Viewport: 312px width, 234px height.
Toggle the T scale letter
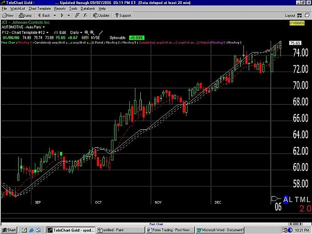pyautogui.click(x=297, y=200)
